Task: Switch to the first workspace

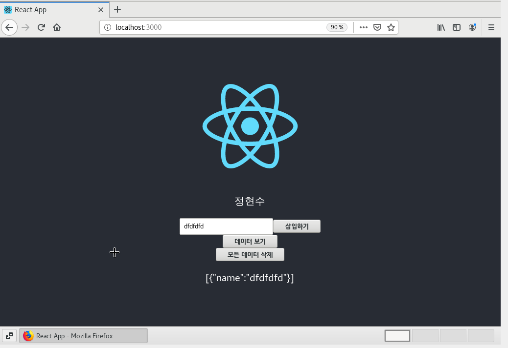Action: (397, 336)
